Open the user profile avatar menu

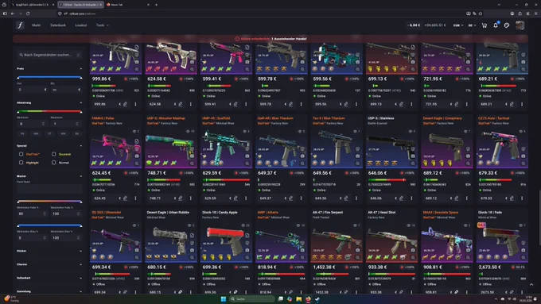click(x=520, y=25)
